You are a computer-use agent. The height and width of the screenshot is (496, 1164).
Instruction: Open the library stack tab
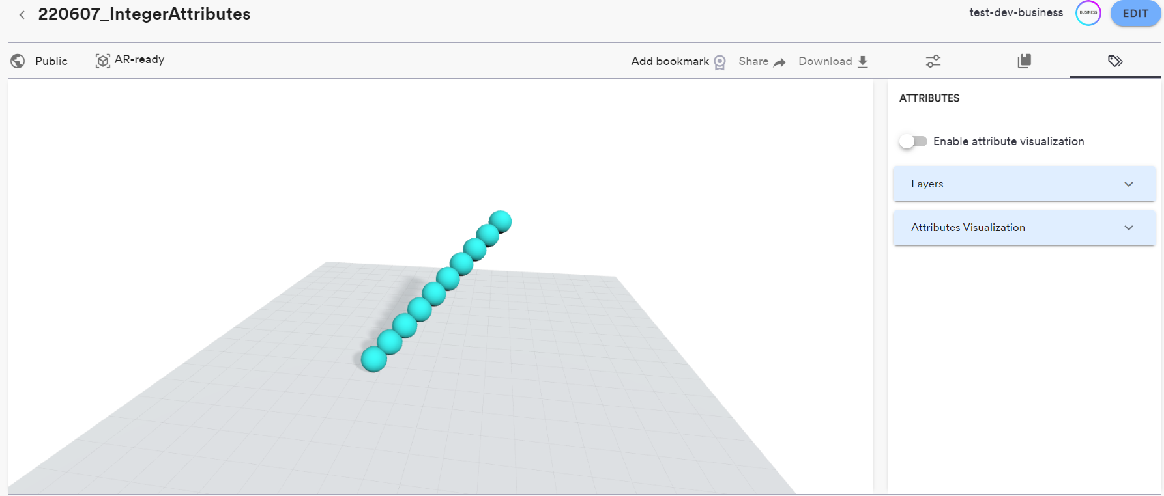(x=1024, y=61)
